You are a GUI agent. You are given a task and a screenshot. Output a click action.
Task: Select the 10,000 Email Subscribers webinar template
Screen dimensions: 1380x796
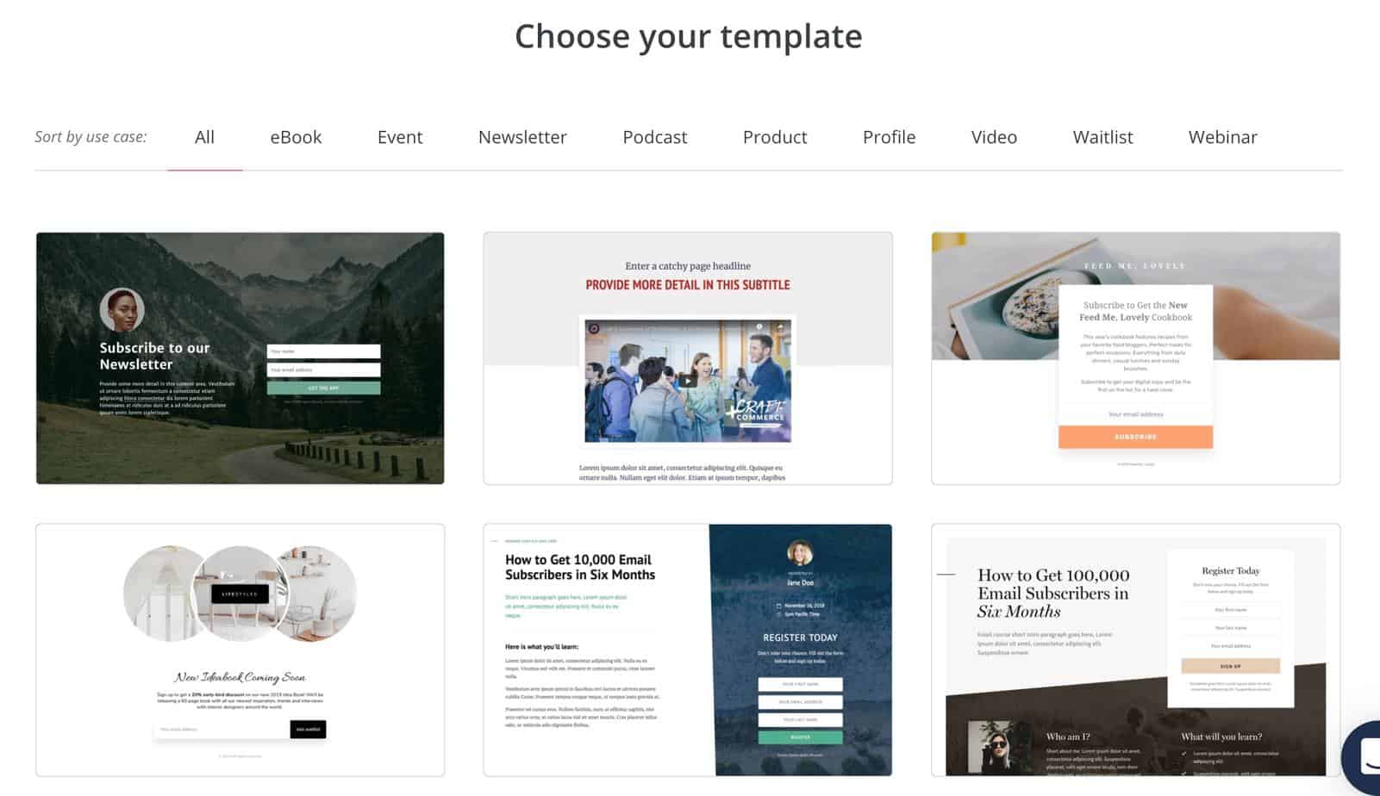pos(688,650)
